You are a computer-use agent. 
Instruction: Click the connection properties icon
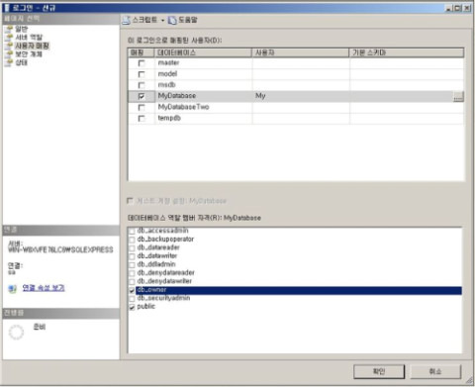click(12, 289)
